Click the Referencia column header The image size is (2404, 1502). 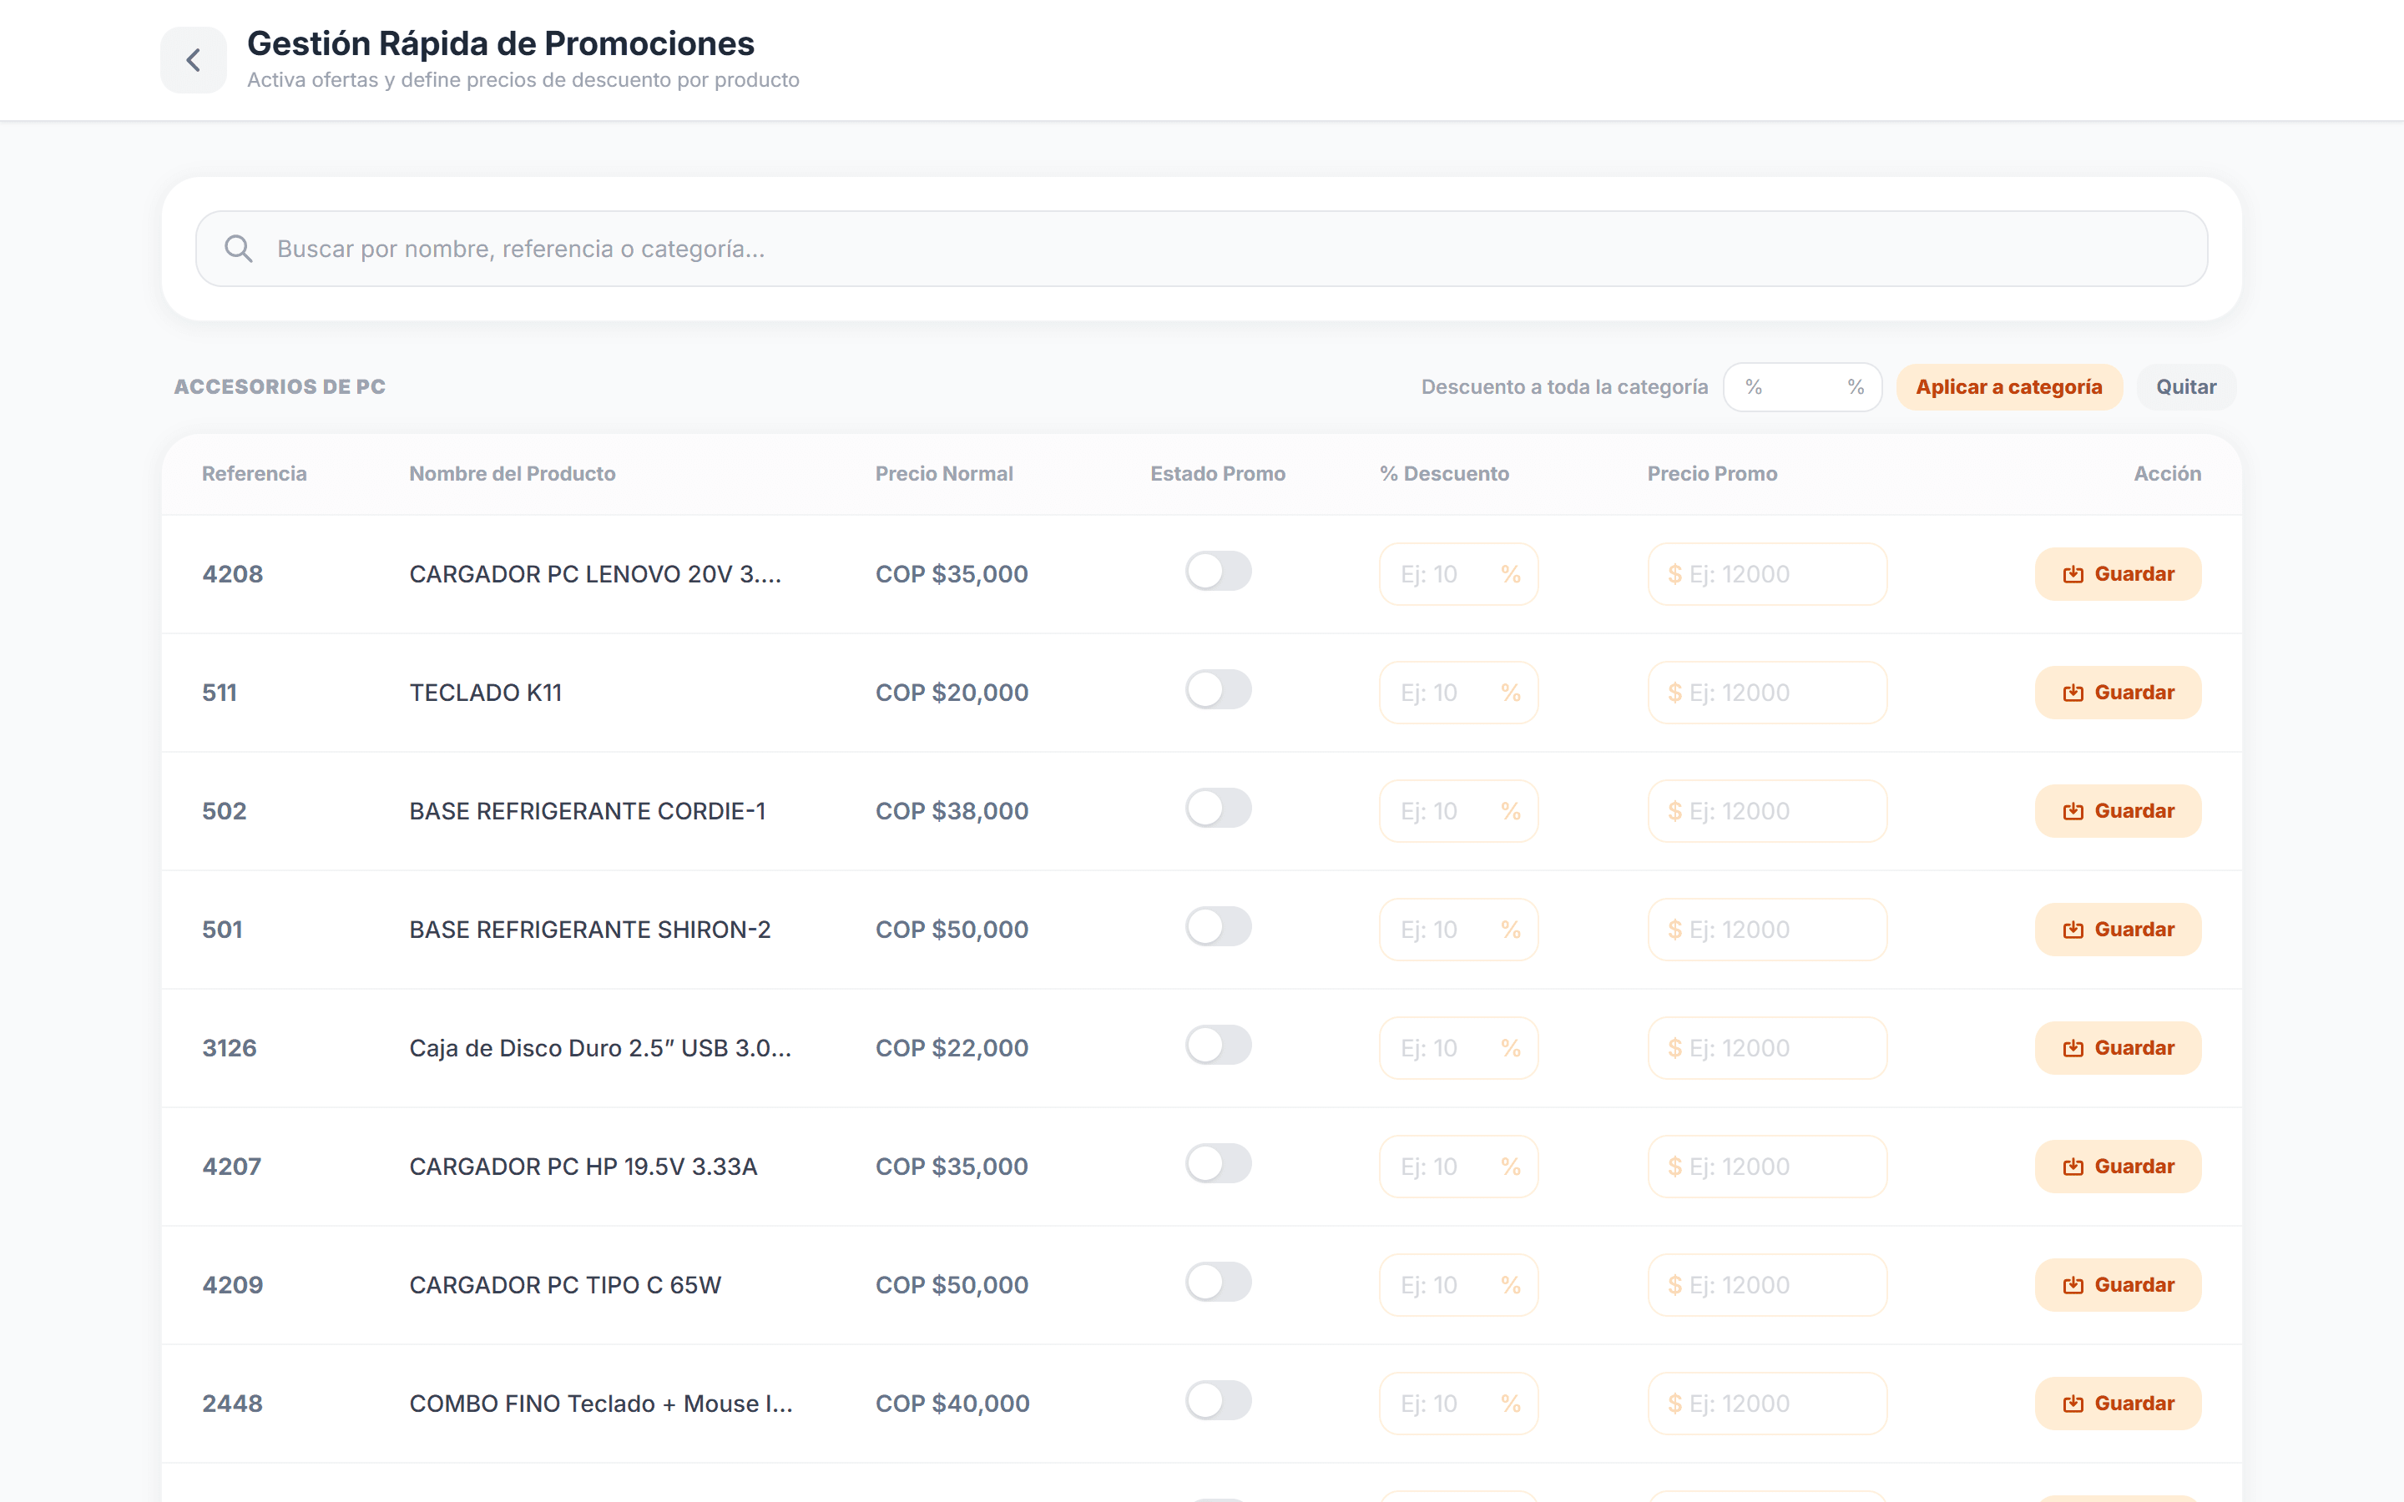[255, 474]
